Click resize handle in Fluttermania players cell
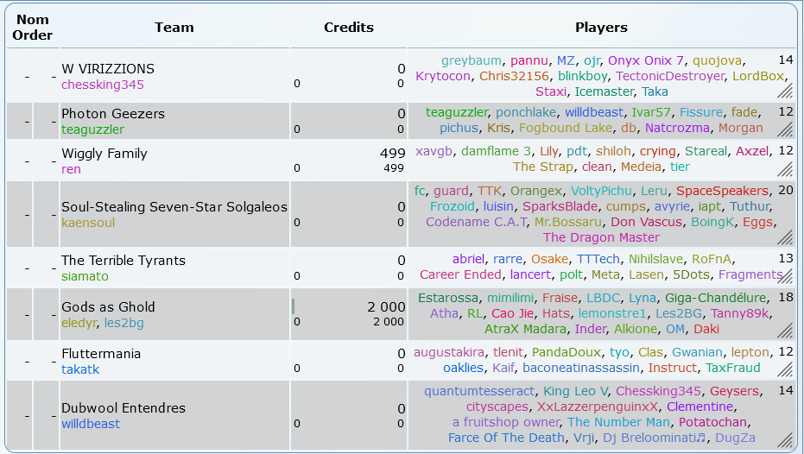The image size is (804, 454). coord(786,369)
